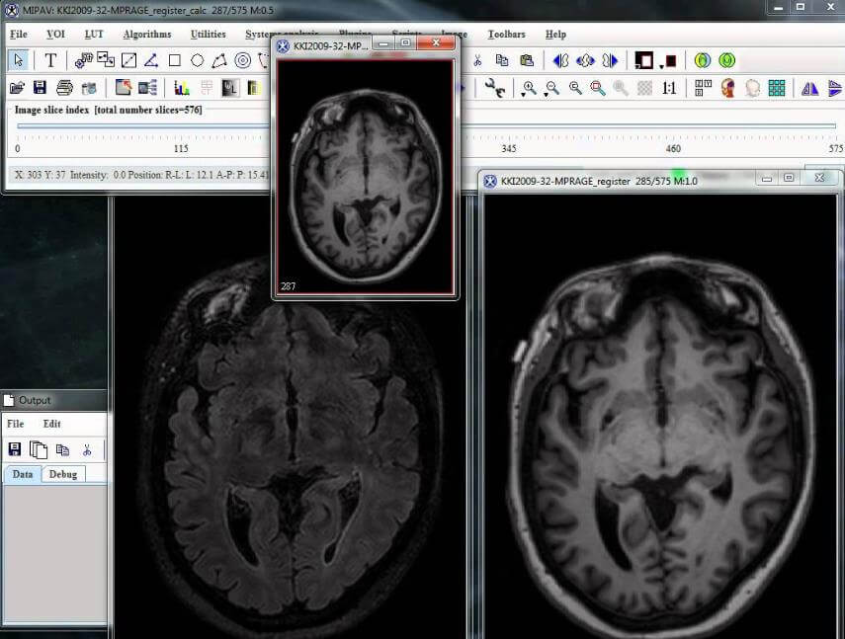
Task: Open the Help menu
Action: pyautogui.click(x=555, y=35)
